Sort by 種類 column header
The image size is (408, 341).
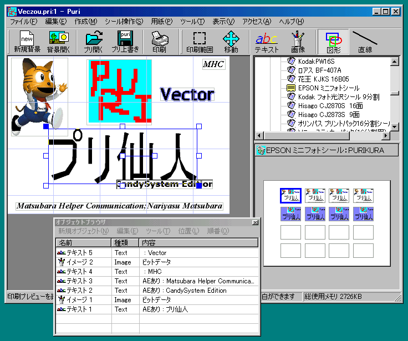tap(125, 243)
